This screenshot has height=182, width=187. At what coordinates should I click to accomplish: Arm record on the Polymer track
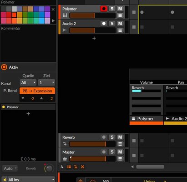pos(104,9)
